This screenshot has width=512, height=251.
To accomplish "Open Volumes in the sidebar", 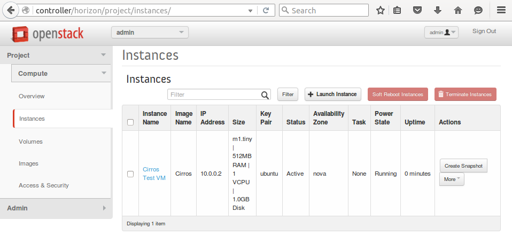I will pyautogui.click(x=30, y=142).
